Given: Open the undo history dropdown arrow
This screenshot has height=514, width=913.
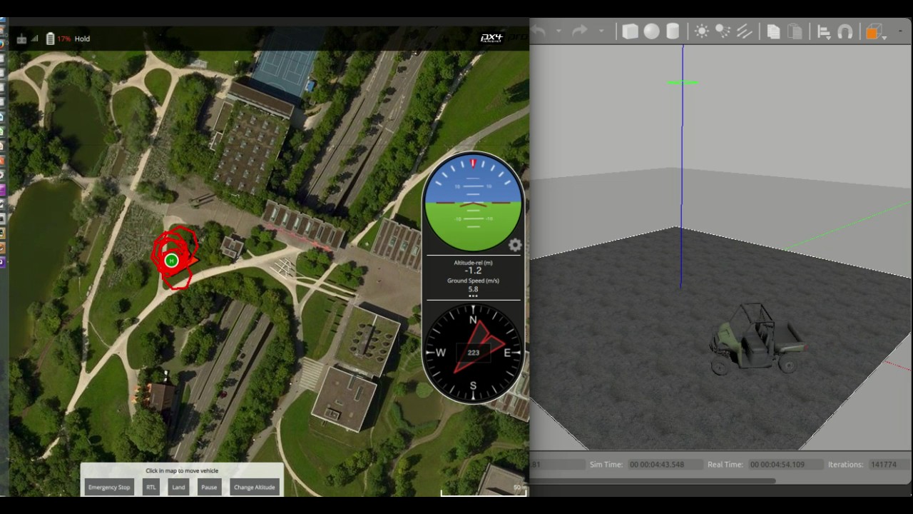Looking at the screenshot, I should (x=558, y=31).
